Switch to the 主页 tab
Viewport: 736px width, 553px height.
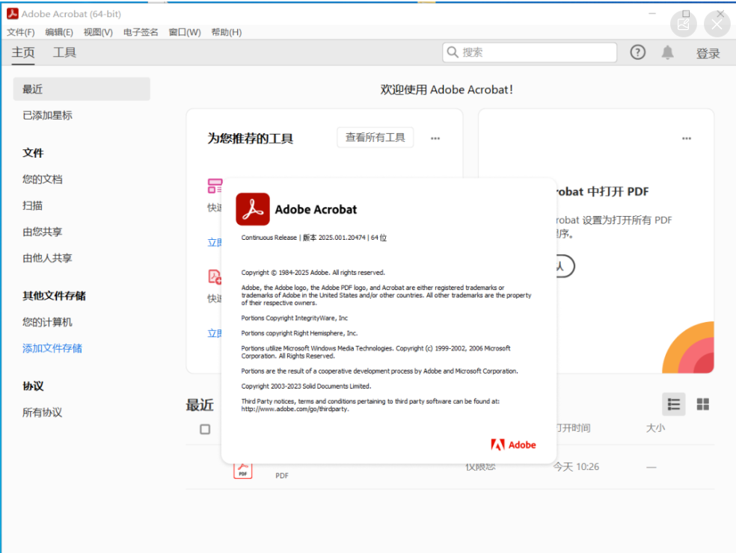coord(23,52)
